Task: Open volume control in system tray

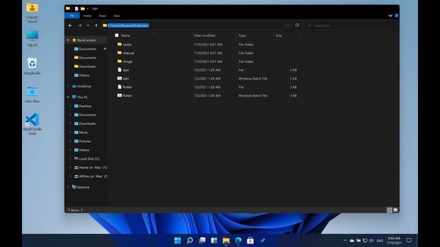Action: pyautogui.click(x=371, y=240)
